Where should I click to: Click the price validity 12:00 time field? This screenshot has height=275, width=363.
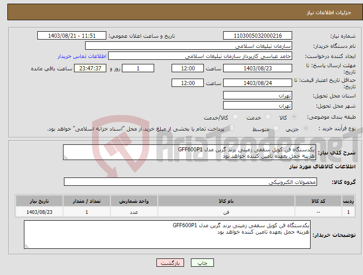point(188,83)
